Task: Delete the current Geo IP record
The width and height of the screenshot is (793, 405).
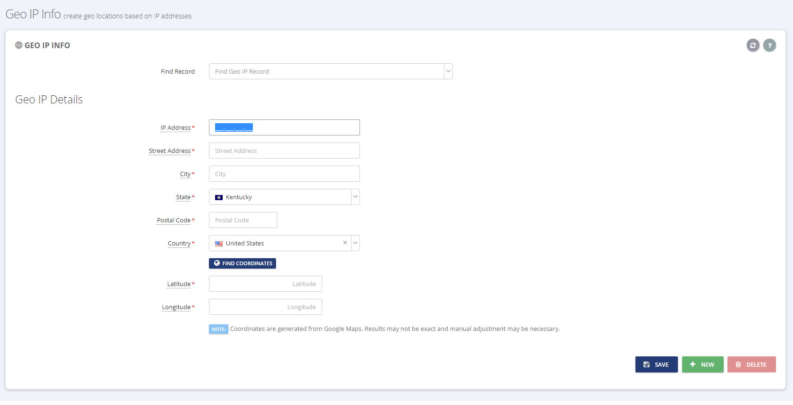Action: pyautogui.click(x=751, y=364)
